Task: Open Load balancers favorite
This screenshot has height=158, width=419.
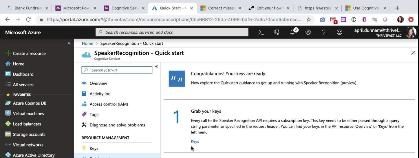Action: coord(23,124)
